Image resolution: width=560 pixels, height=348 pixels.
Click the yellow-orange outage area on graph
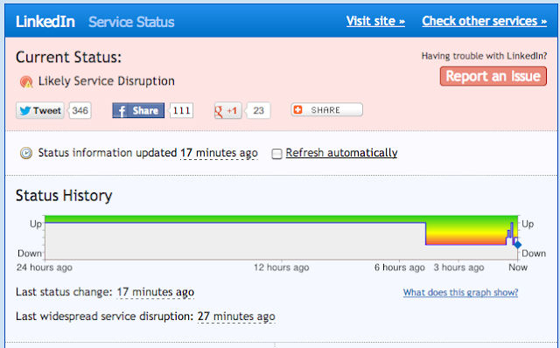pyautogui.click(x=465, y=233)
